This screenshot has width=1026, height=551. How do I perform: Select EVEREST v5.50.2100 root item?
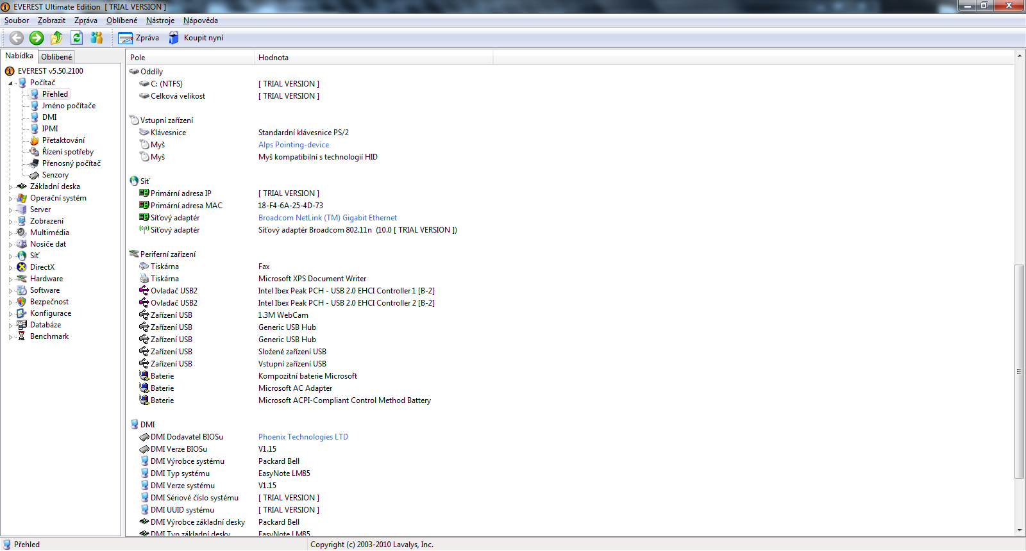click(50, 71)
